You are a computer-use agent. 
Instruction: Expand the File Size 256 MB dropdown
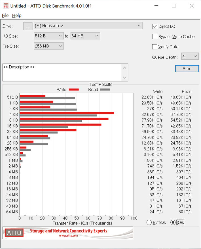48,46
